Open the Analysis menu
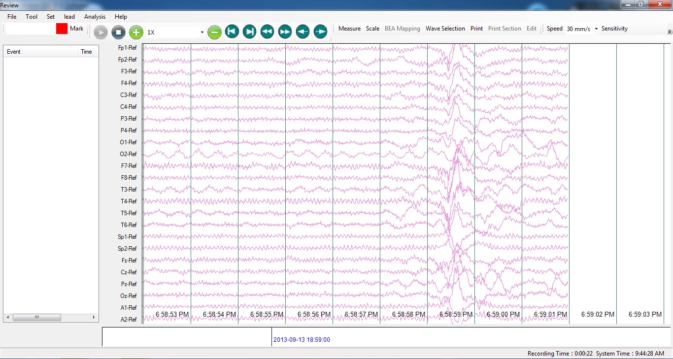This screenshot has width=673, height=359. [x=95, y=17]
